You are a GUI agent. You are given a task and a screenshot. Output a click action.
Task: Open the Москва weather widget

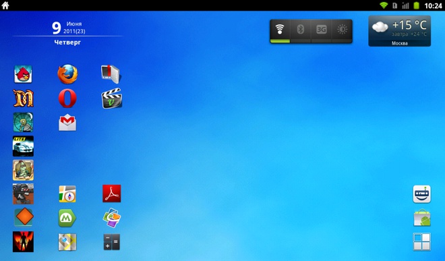tap(400, 31)
